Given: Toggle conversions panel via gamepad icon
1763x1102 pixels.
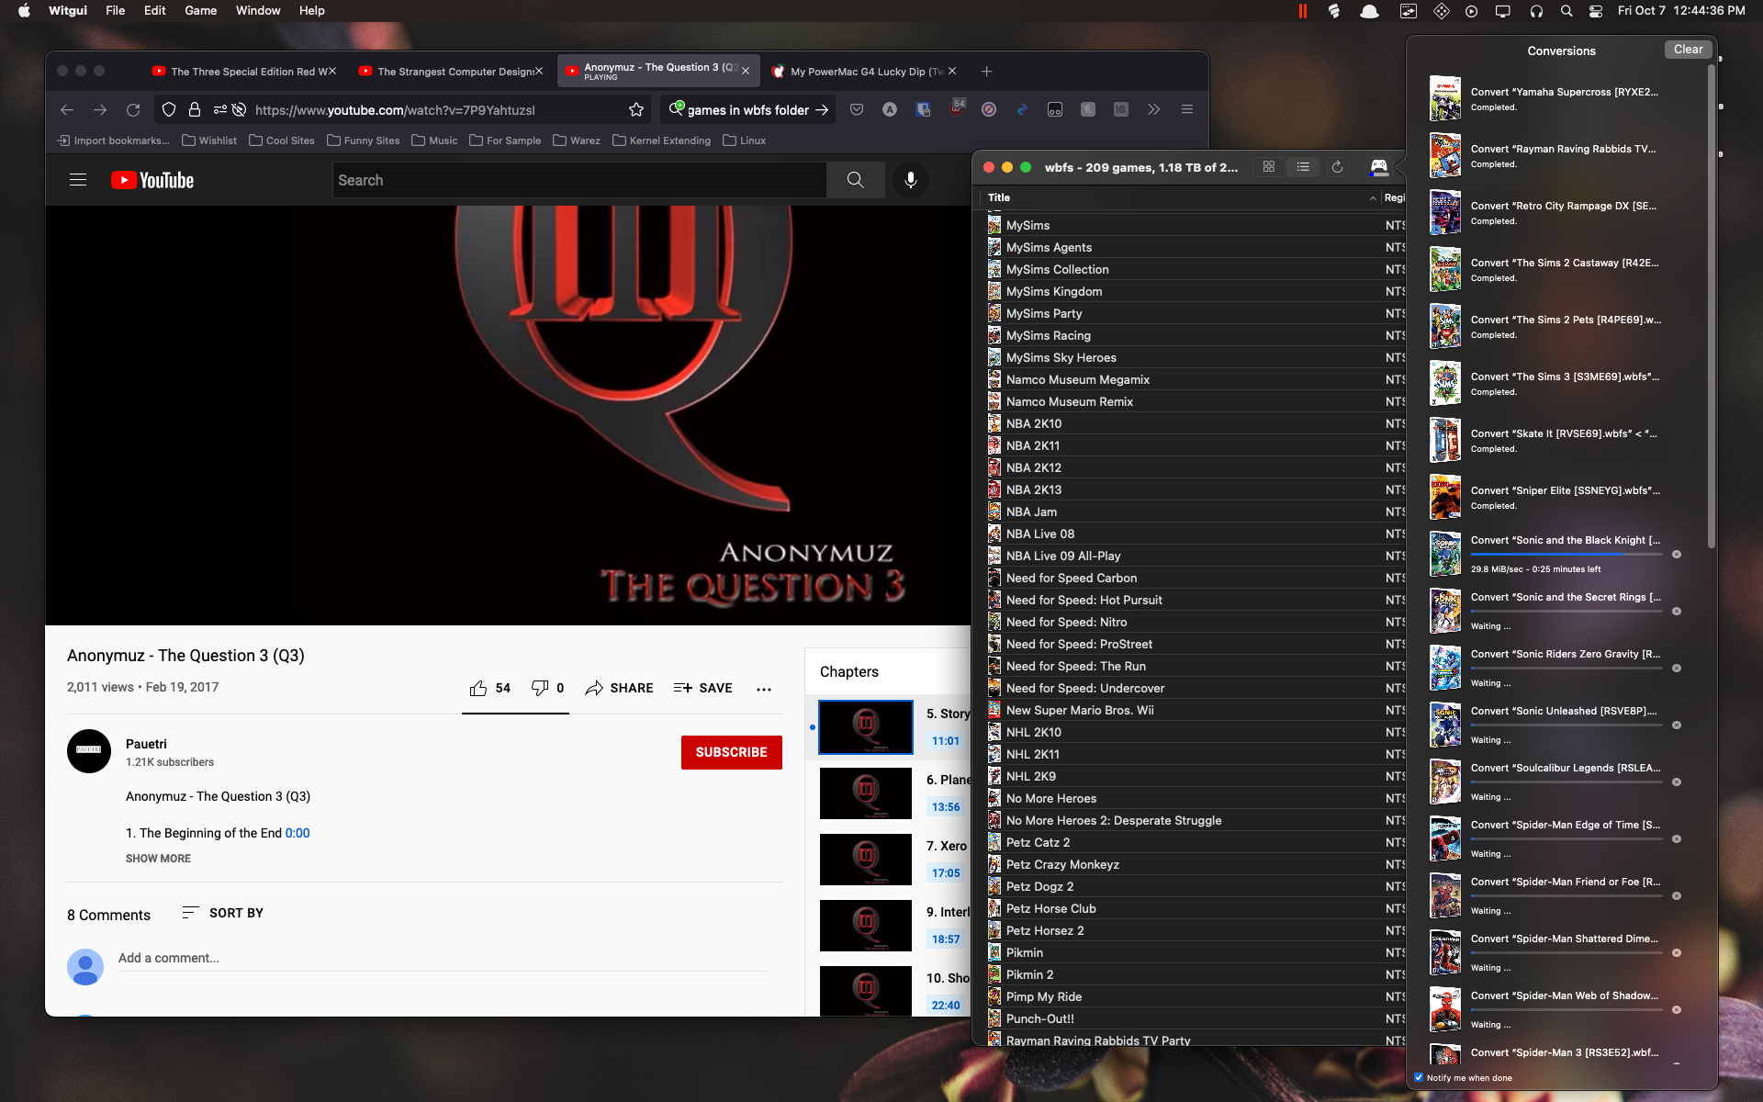Looking at the screenshot, I should (1378, 167).
